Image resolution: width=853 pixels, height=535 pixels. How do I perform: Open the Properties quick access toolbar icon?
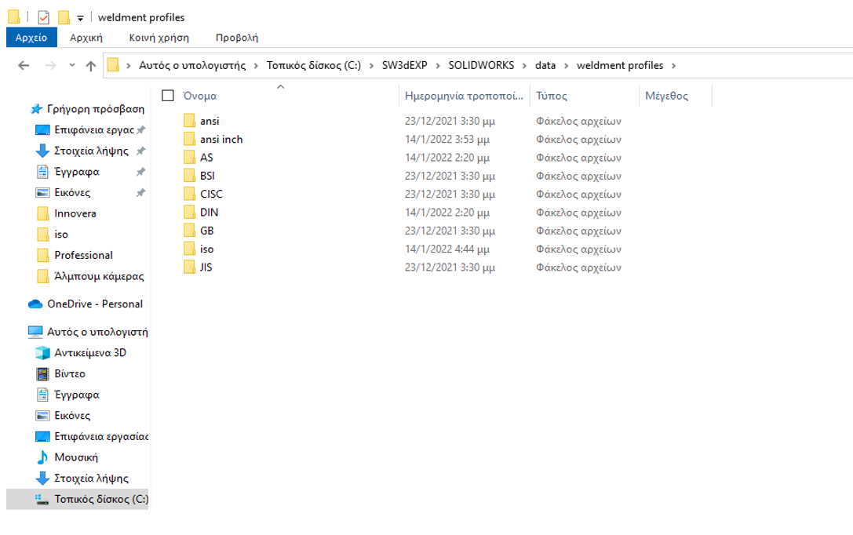[x=43, y=17]
